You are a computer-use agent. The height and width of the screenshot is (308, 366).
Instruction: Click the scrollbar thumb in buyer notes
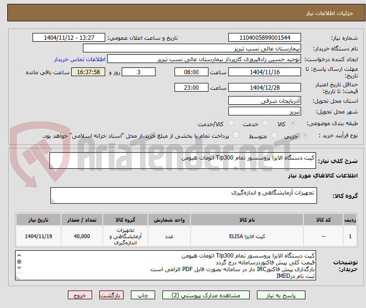19,261
